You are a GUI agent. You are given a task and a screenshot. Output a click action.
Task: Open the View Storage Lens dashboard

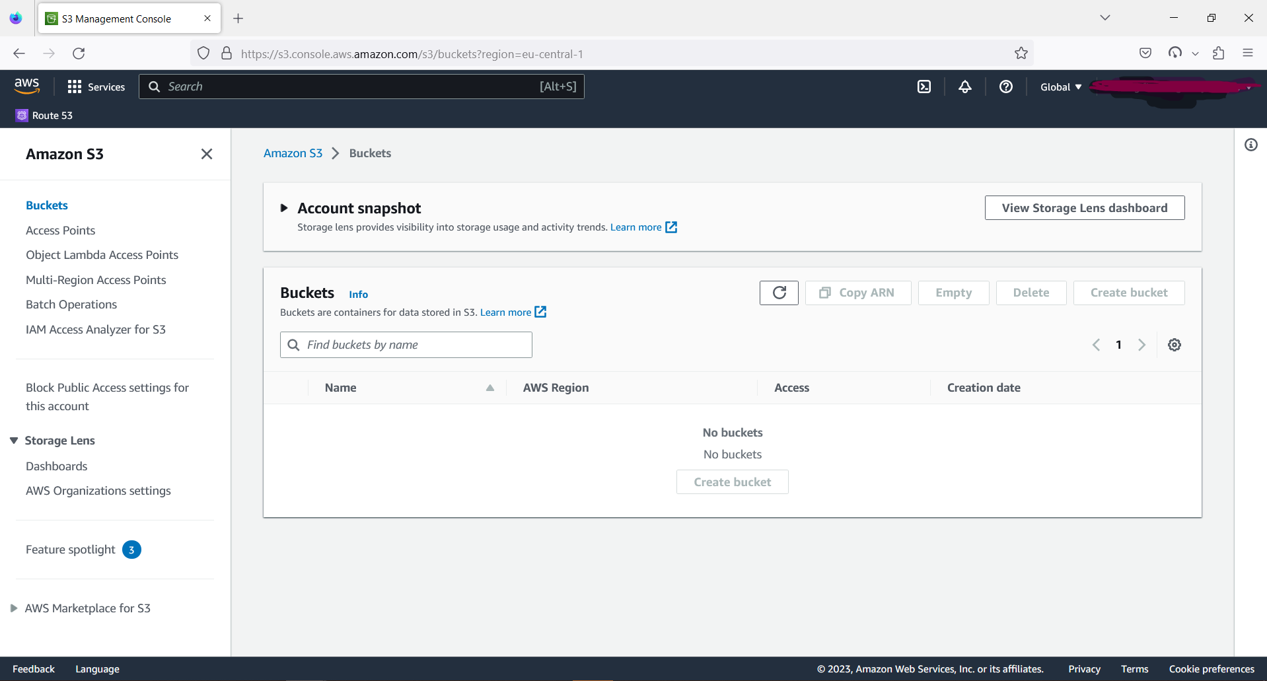pyautogui.click(x=1084, y=207)
